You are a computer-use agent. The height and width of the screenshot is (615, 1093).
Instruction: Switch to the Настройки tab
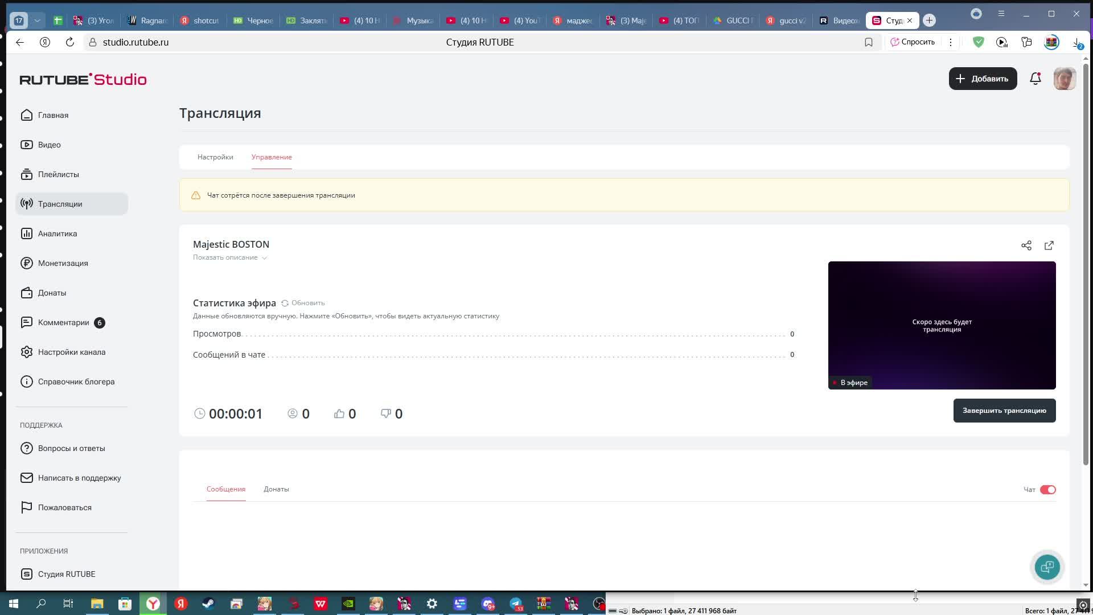click(215, 157)
